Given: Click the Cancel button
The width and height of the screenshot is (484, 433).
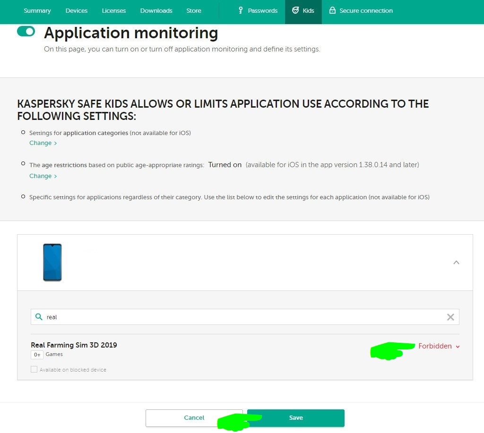Looking at the screenshot, I should (x=194, y=418).
